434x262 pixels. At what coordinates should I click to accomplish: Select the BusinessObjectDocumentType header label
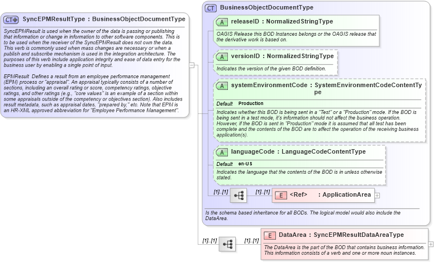point(266,7)
